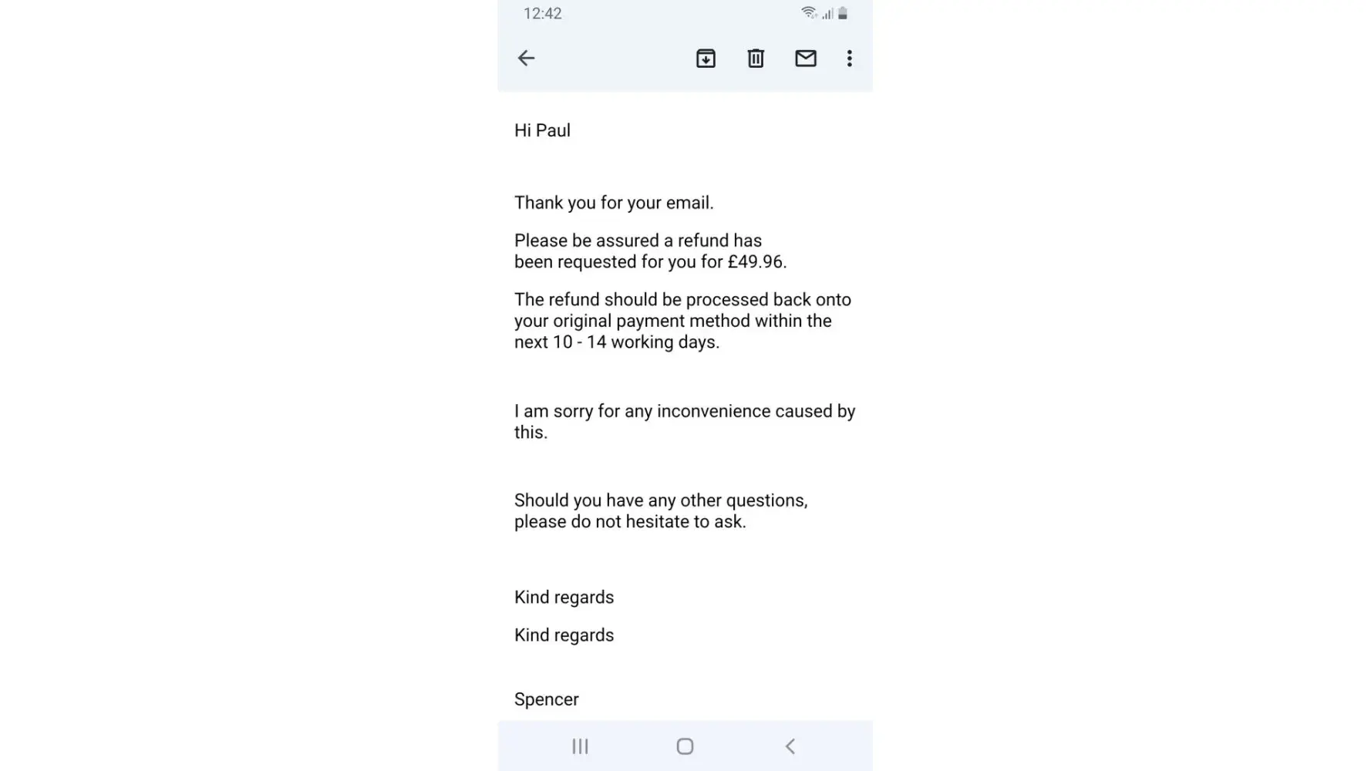Tap the "Hi Paul" greeting line
Screen dimensions: 1371x771
click(x=542, y=130)
